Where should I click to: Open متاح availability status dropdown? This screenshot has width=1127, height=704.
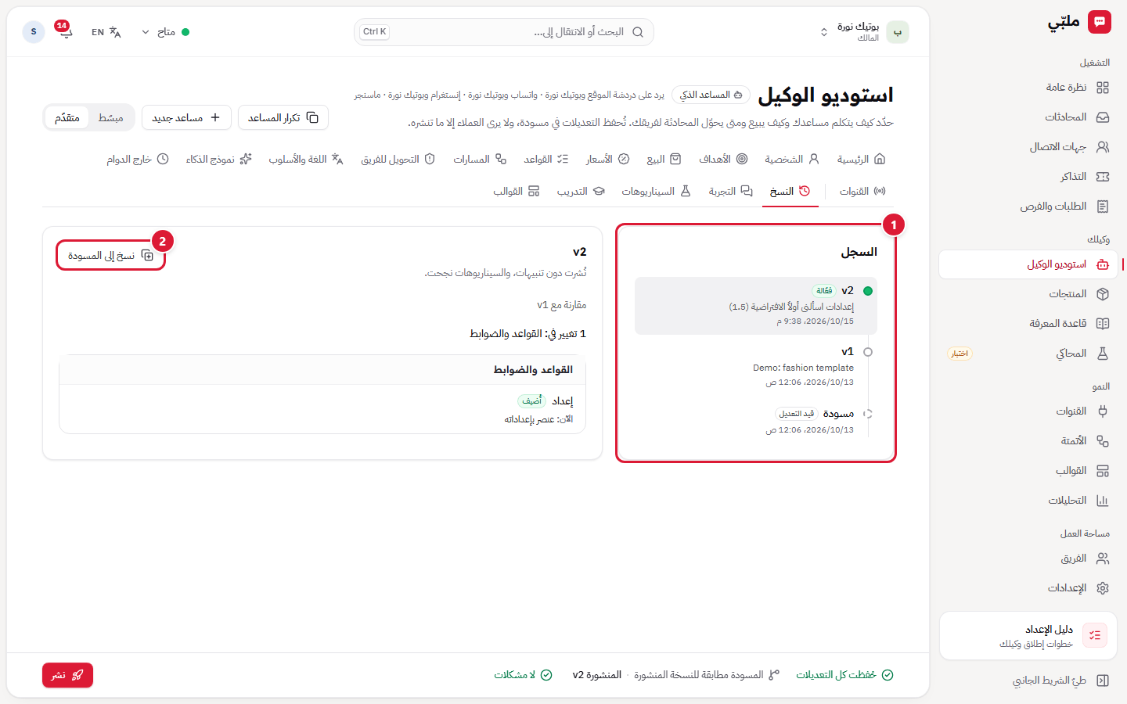point(165,32)
